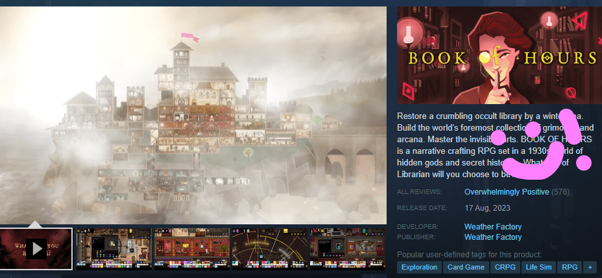Open the Overwhelmingly Positive reviews link
The width and height of the screenshot is (602, 278).
point(507,192)
